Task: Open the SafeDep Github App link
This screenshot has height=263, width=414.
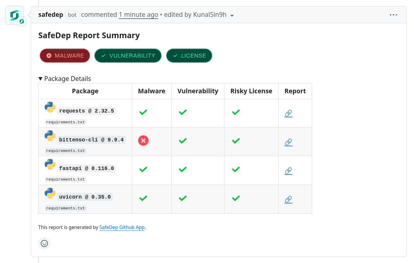Action: (122, 227)
